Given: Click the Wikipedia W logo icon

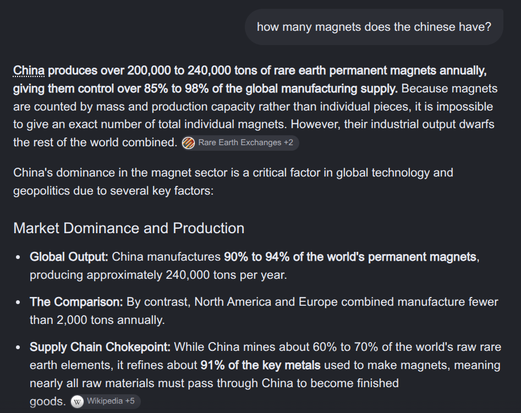Looking at the screenshot, I should [x=78, y=401].
